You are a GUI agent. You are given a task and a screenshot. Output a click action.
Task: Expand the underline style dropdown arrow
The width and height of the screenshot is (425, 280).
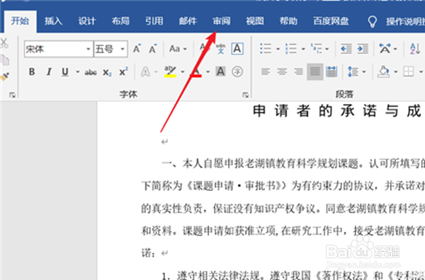click(77, 72)
